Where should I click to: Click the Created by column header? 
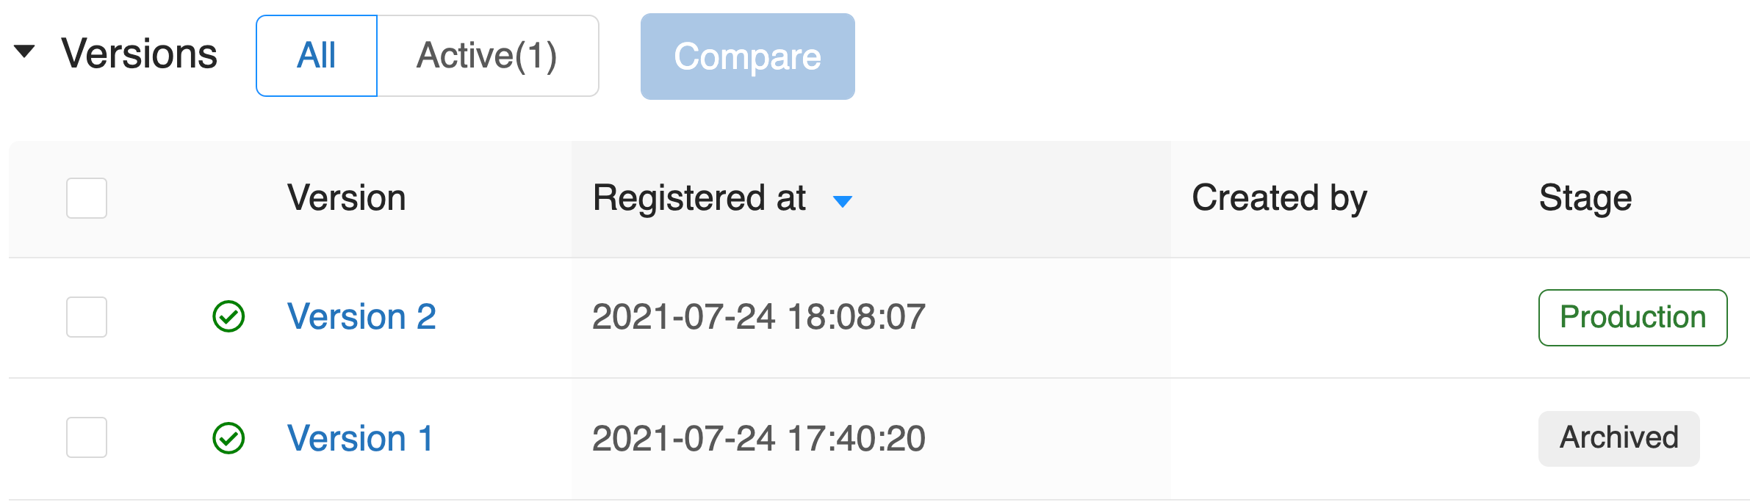[1279, 198]
